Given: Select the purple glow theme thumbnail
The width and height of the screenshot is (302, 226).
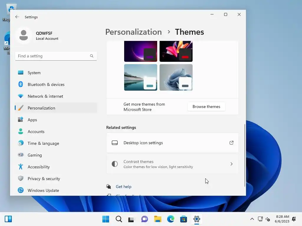Looking at the screenshot, I should pyautogui.click(x=141, y=51).
